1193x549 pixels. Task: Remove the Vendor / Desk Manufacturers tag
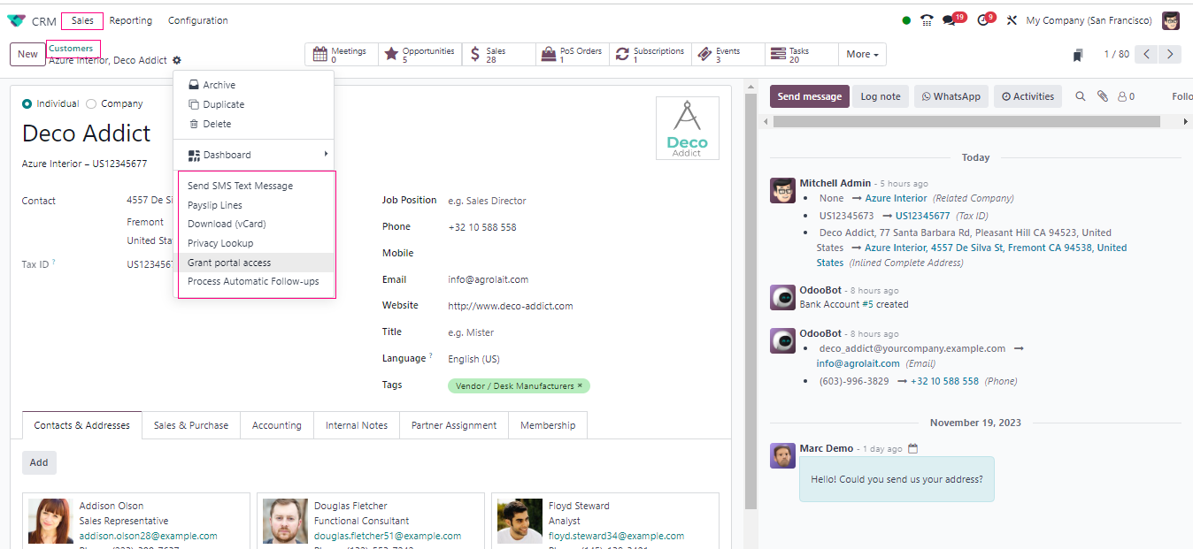coord(580,385)
